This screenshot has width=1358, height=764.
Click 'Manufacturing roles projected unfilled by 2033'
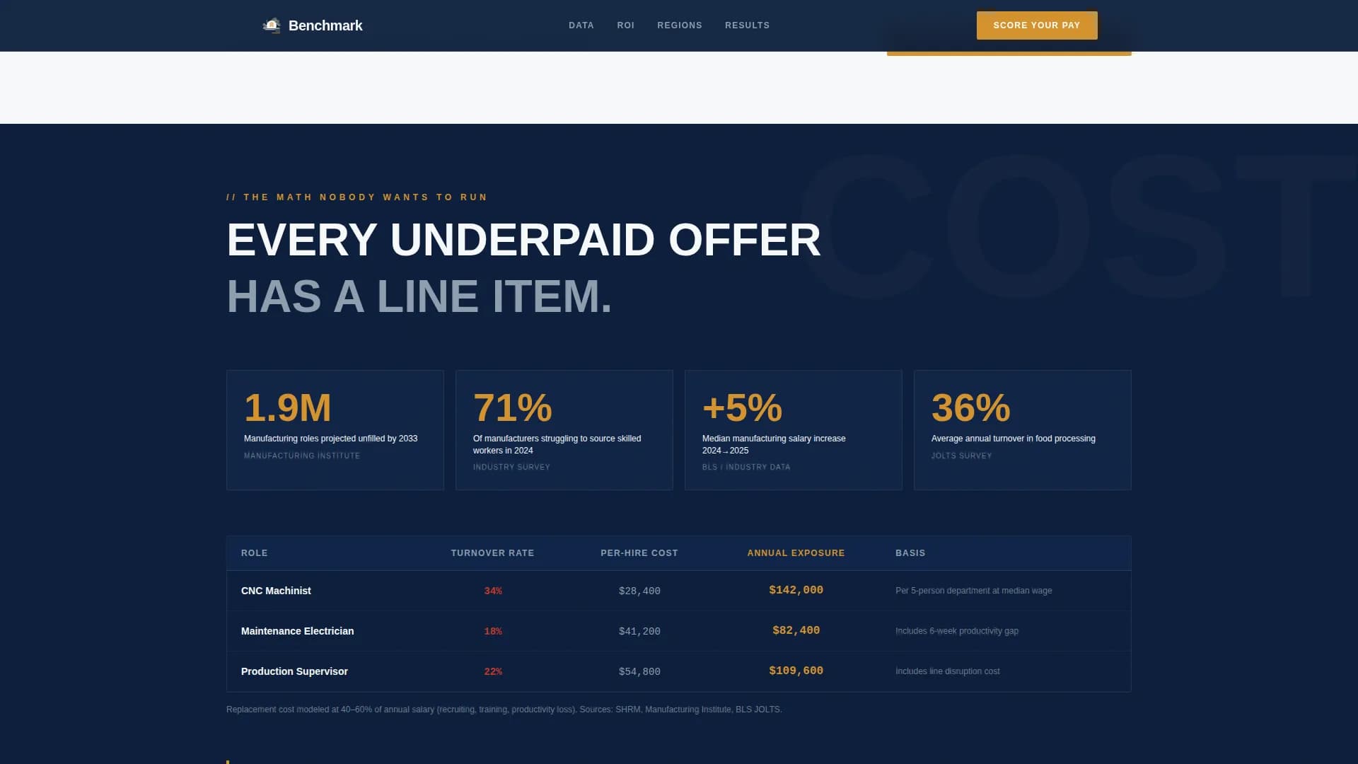[x=330, y=439]
